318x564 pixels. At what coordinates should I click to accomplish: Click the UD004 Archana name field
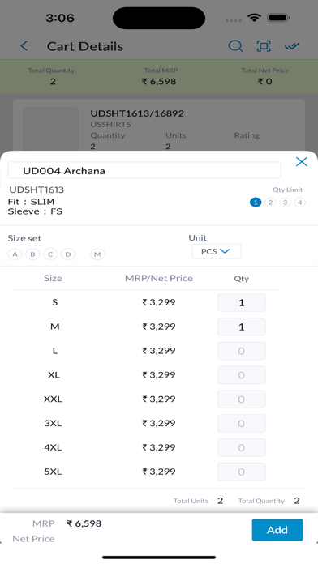pos(144,170)
